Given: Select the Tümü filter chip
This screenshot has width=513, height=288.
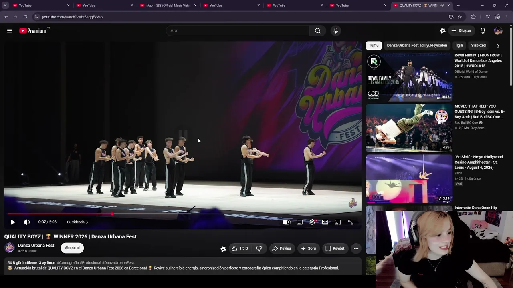Looking at the screenshot, I should (374, 46).
